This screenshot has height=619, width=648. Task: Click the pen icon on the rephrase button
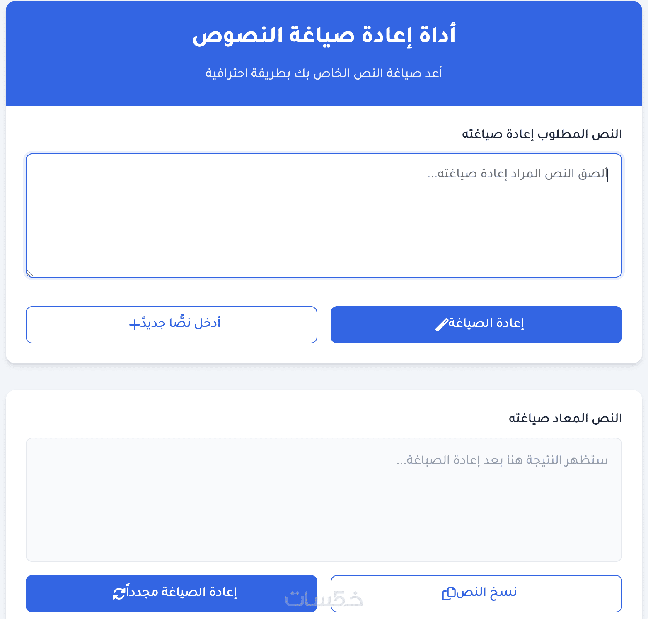pyautogui.click(x=442, y=324)
